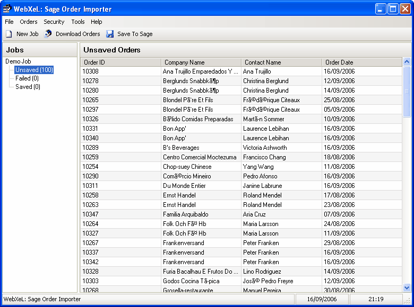Select order ID 10263
The width and height of the screenshot is (414, 307).
click(x=90, y=205)
